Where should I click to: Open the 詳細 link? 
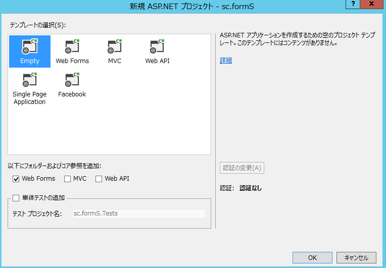point(226,60)
